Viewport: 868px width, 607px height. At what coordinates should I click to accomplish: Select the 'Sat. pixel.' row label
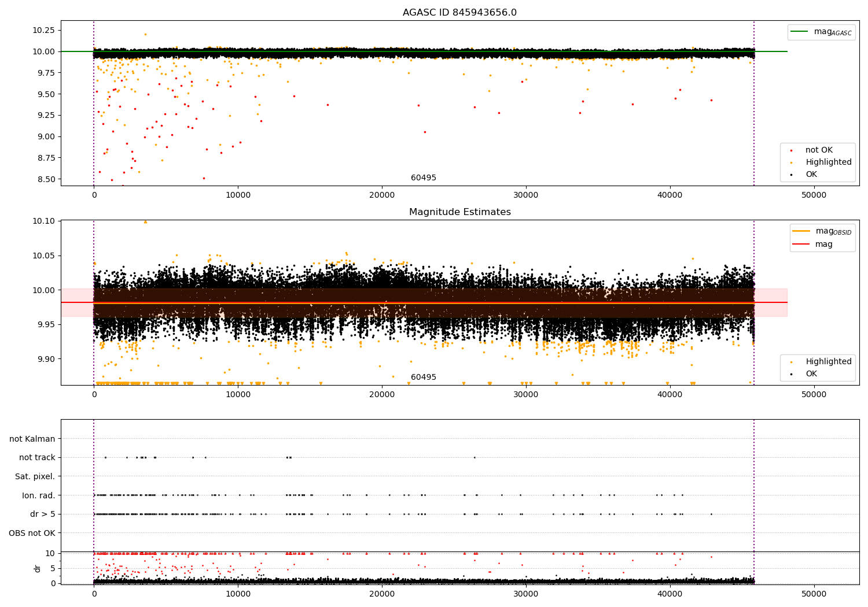(35, 476)
